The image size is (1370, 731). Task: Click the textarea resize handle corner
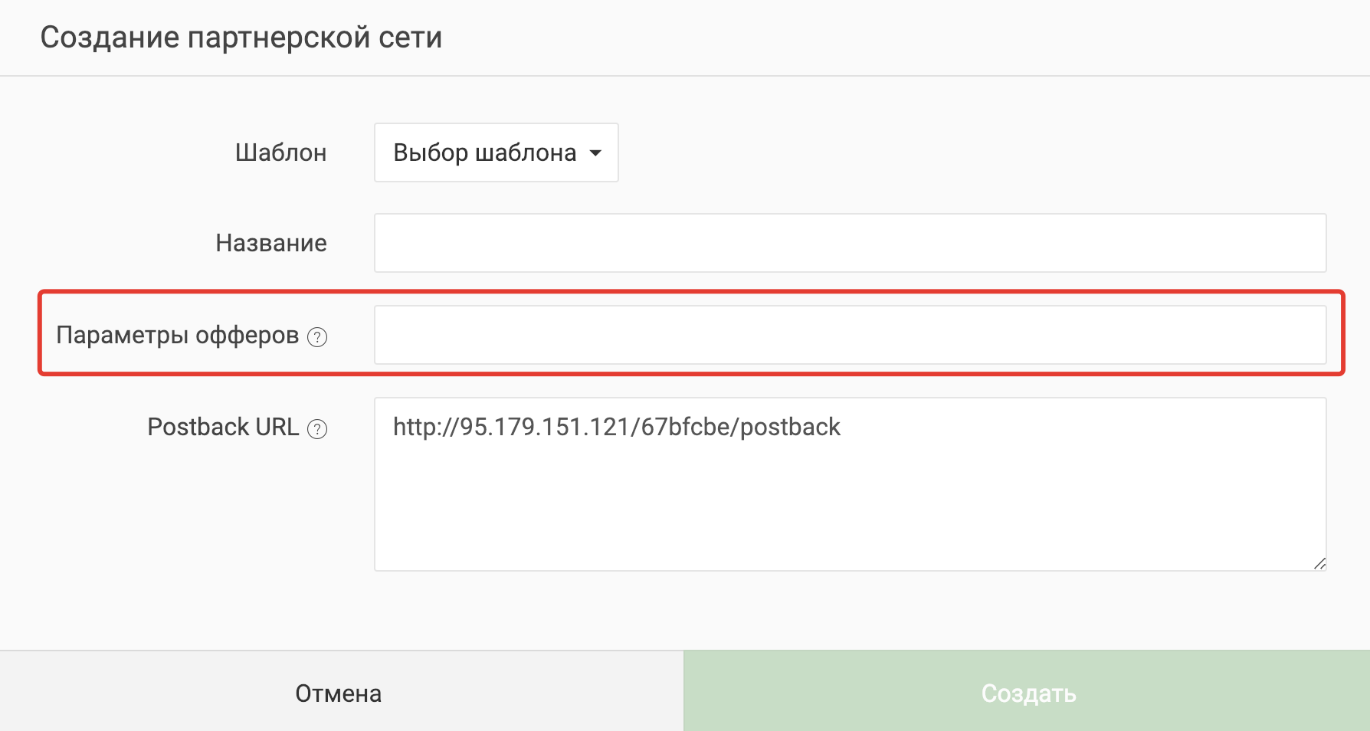[x=1319, y=564]
